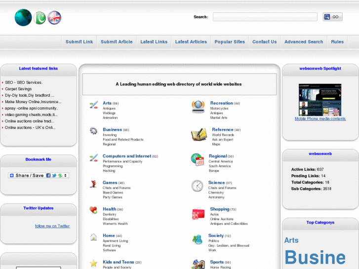Open the Martial Arts subcategory link
359x269 pixels.
click(x=219, y=117)
